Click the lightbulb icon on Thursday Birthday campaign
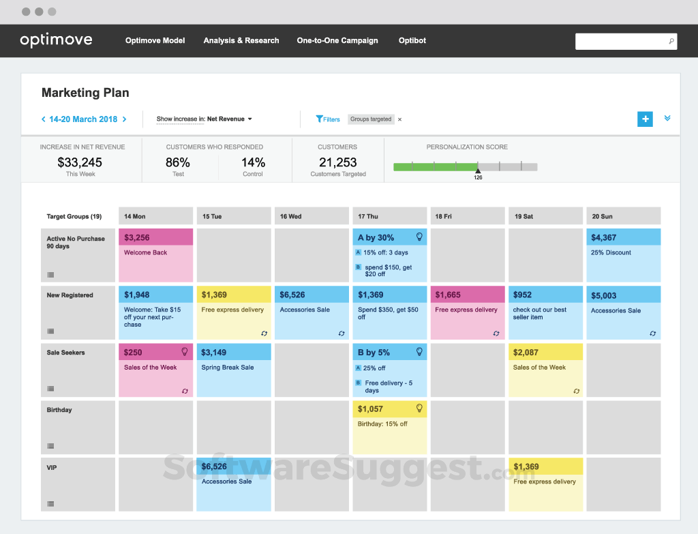Viewport: 698px width, 534px height. pyautogui.click(x=419, y=409)
